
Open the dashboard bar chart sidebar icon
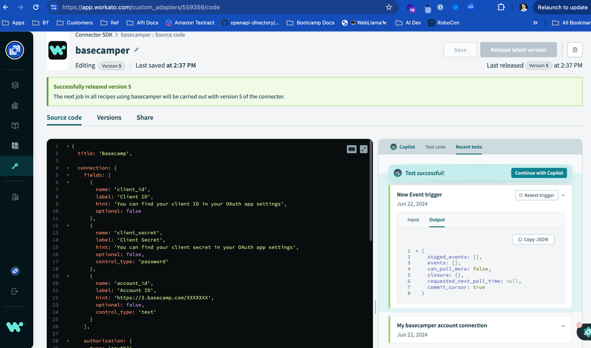[15, 105]
